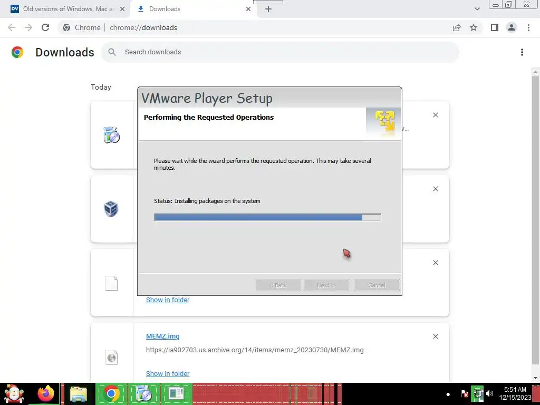Remove the VirtualBox download entry
The width and height of the screenshot is (540, 405).
(x=435, y=189)
